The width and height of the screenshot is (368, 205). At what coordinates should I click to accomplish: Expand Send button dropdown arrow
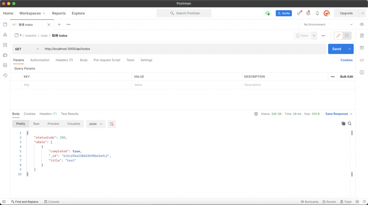point(349,49)
